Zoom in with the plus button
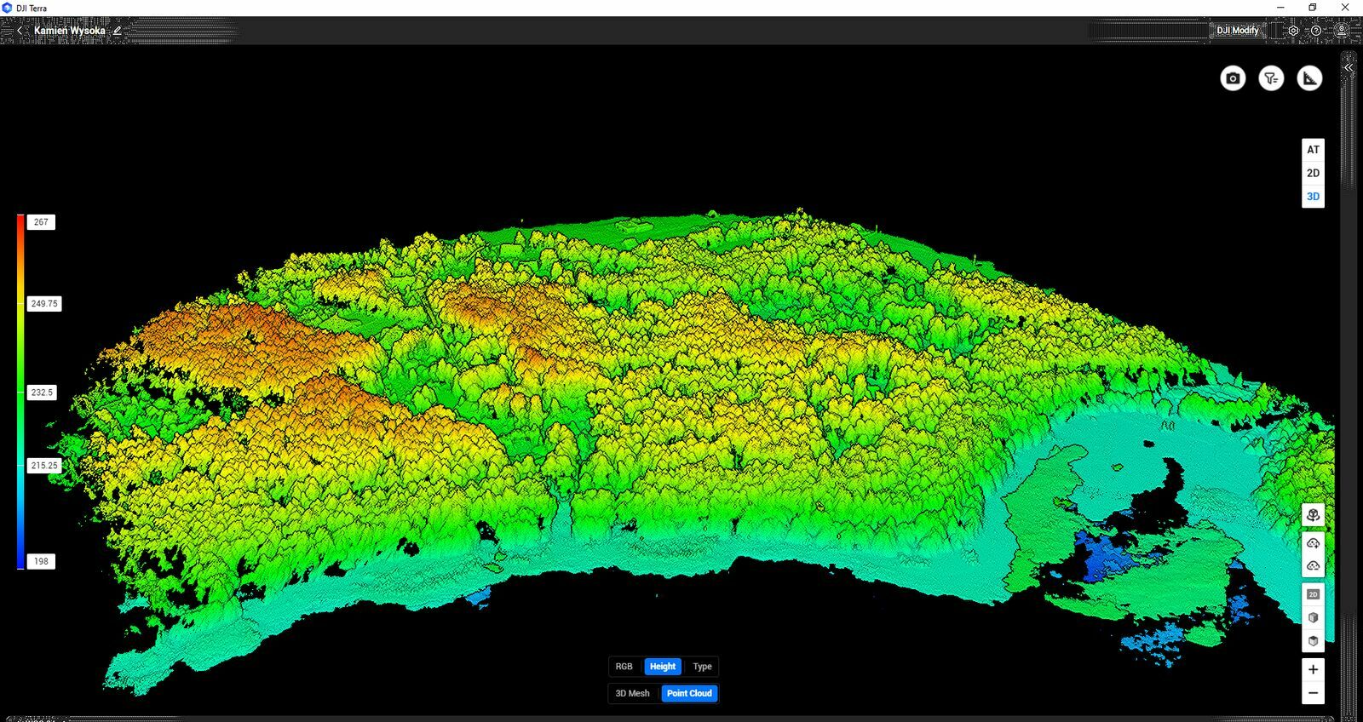Image resolution: width=1363 pixels, height=722 pixels. (1313, 669)
